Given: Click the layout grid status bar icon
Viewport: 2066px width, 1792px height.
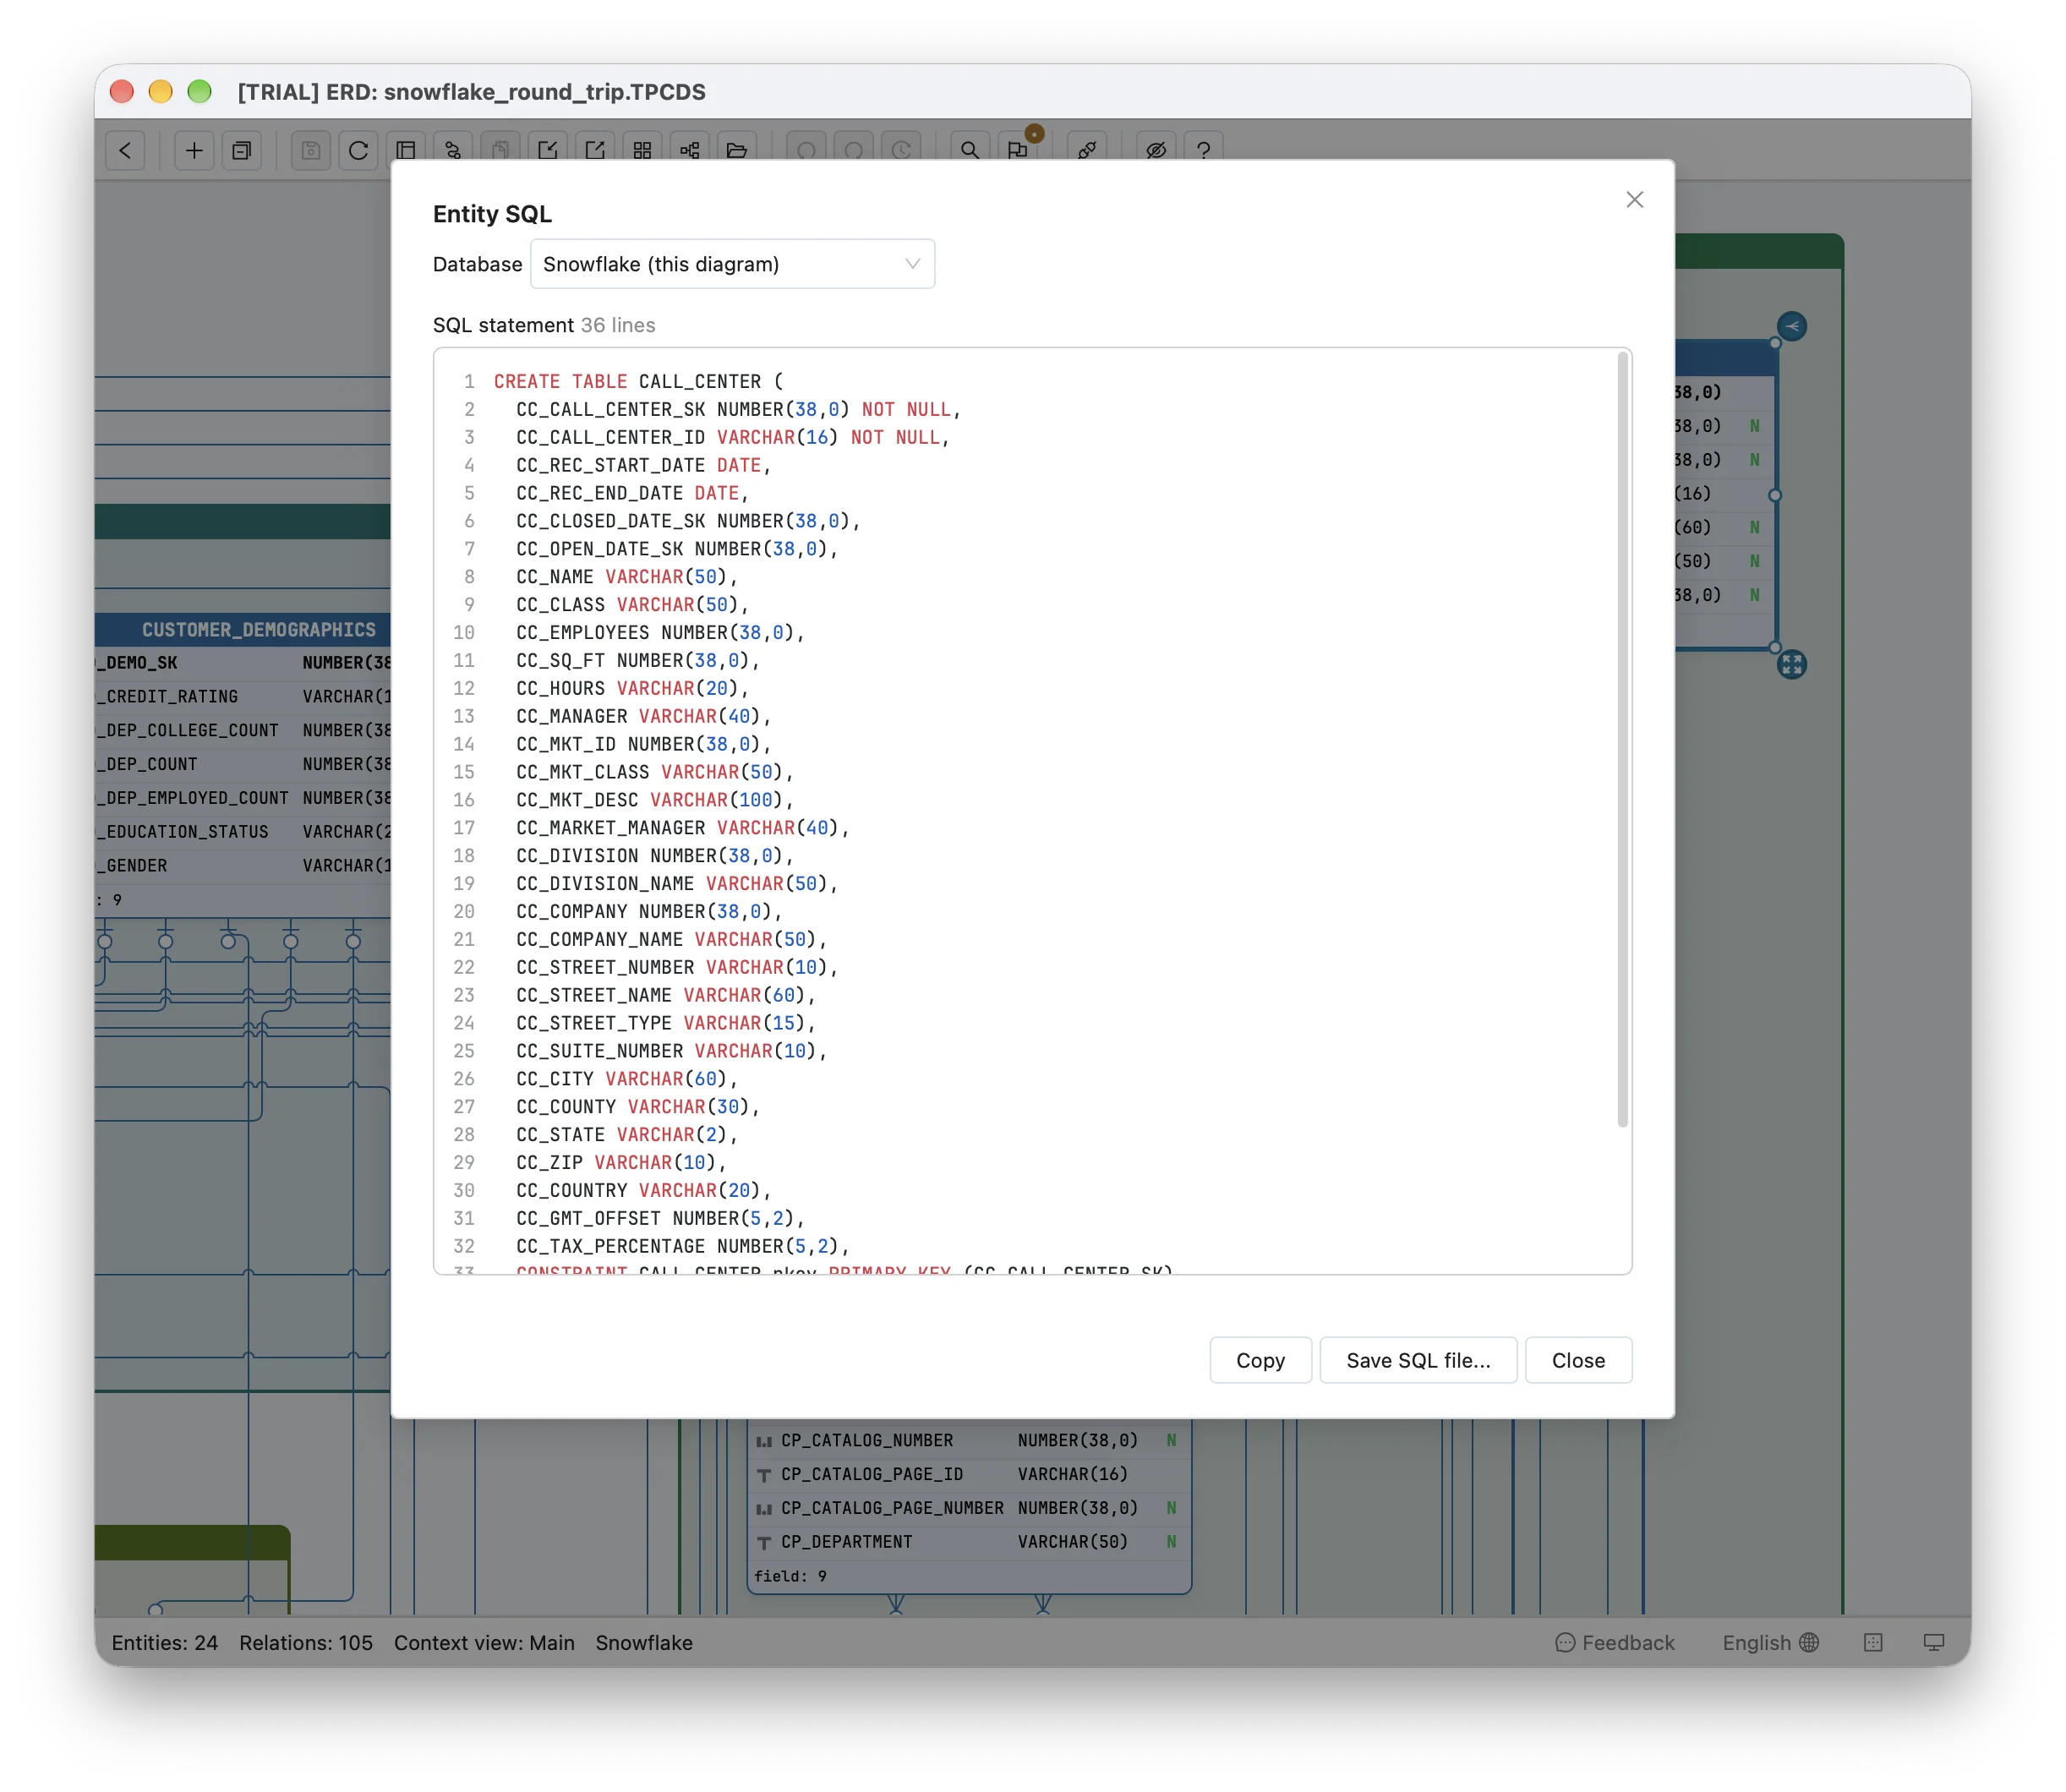Looking at the screenshot, I should pos(1873,1642).
